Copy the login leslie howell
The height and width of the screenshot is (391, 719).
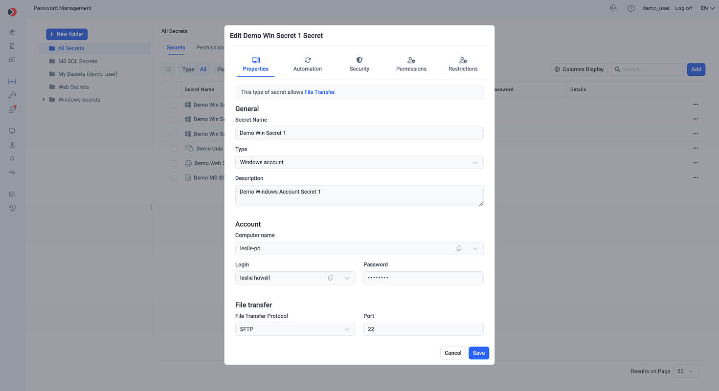pyautogui.click(x=331, y=278)
